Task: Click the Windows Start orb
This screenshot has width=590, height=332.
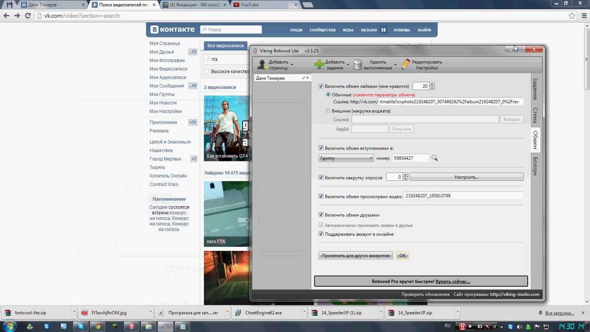Action: click(x=9, y=326)
